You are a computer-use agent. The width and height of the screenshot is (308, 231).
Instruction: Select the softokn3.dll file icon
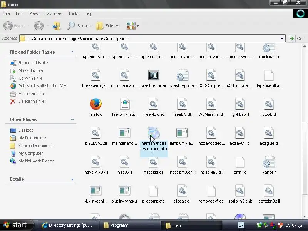pos(269,191)
